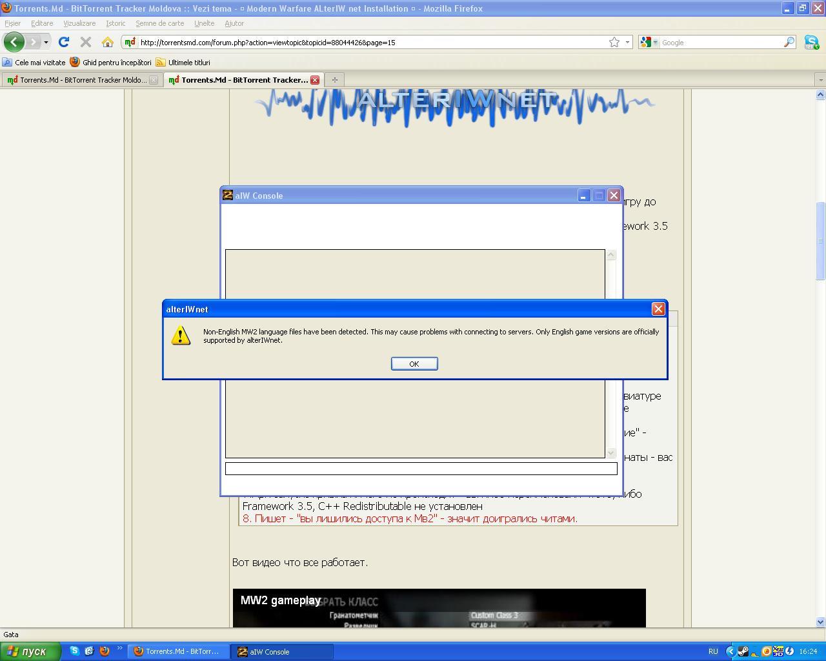Click the 16:24 taskbar clock
This screenshot has width=826, height=661.
(808, 651)
